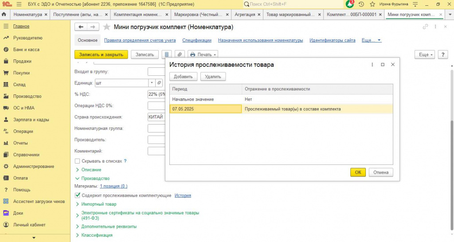Screen dimensions: 454x242
Task: Add the item to favorites via star
Action: (106, 27)
